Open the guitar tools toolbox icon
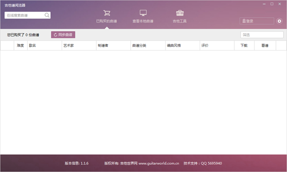 [180, 13]
